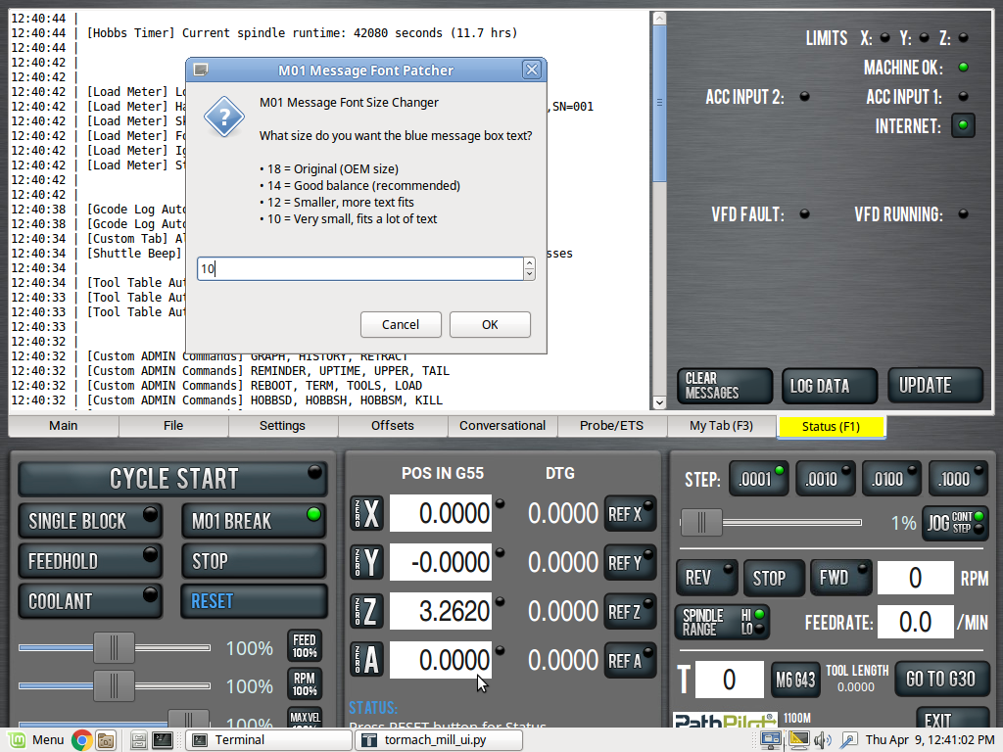Screen dimensions: 1003x752
Task: Open Chrome browser from the taskbar
Action: (82, 740)
